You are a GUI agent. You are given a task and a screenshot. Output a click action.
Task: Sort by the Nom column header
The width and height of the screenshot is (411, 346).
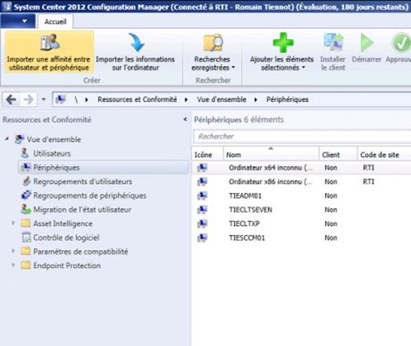(x=271, y=154)
